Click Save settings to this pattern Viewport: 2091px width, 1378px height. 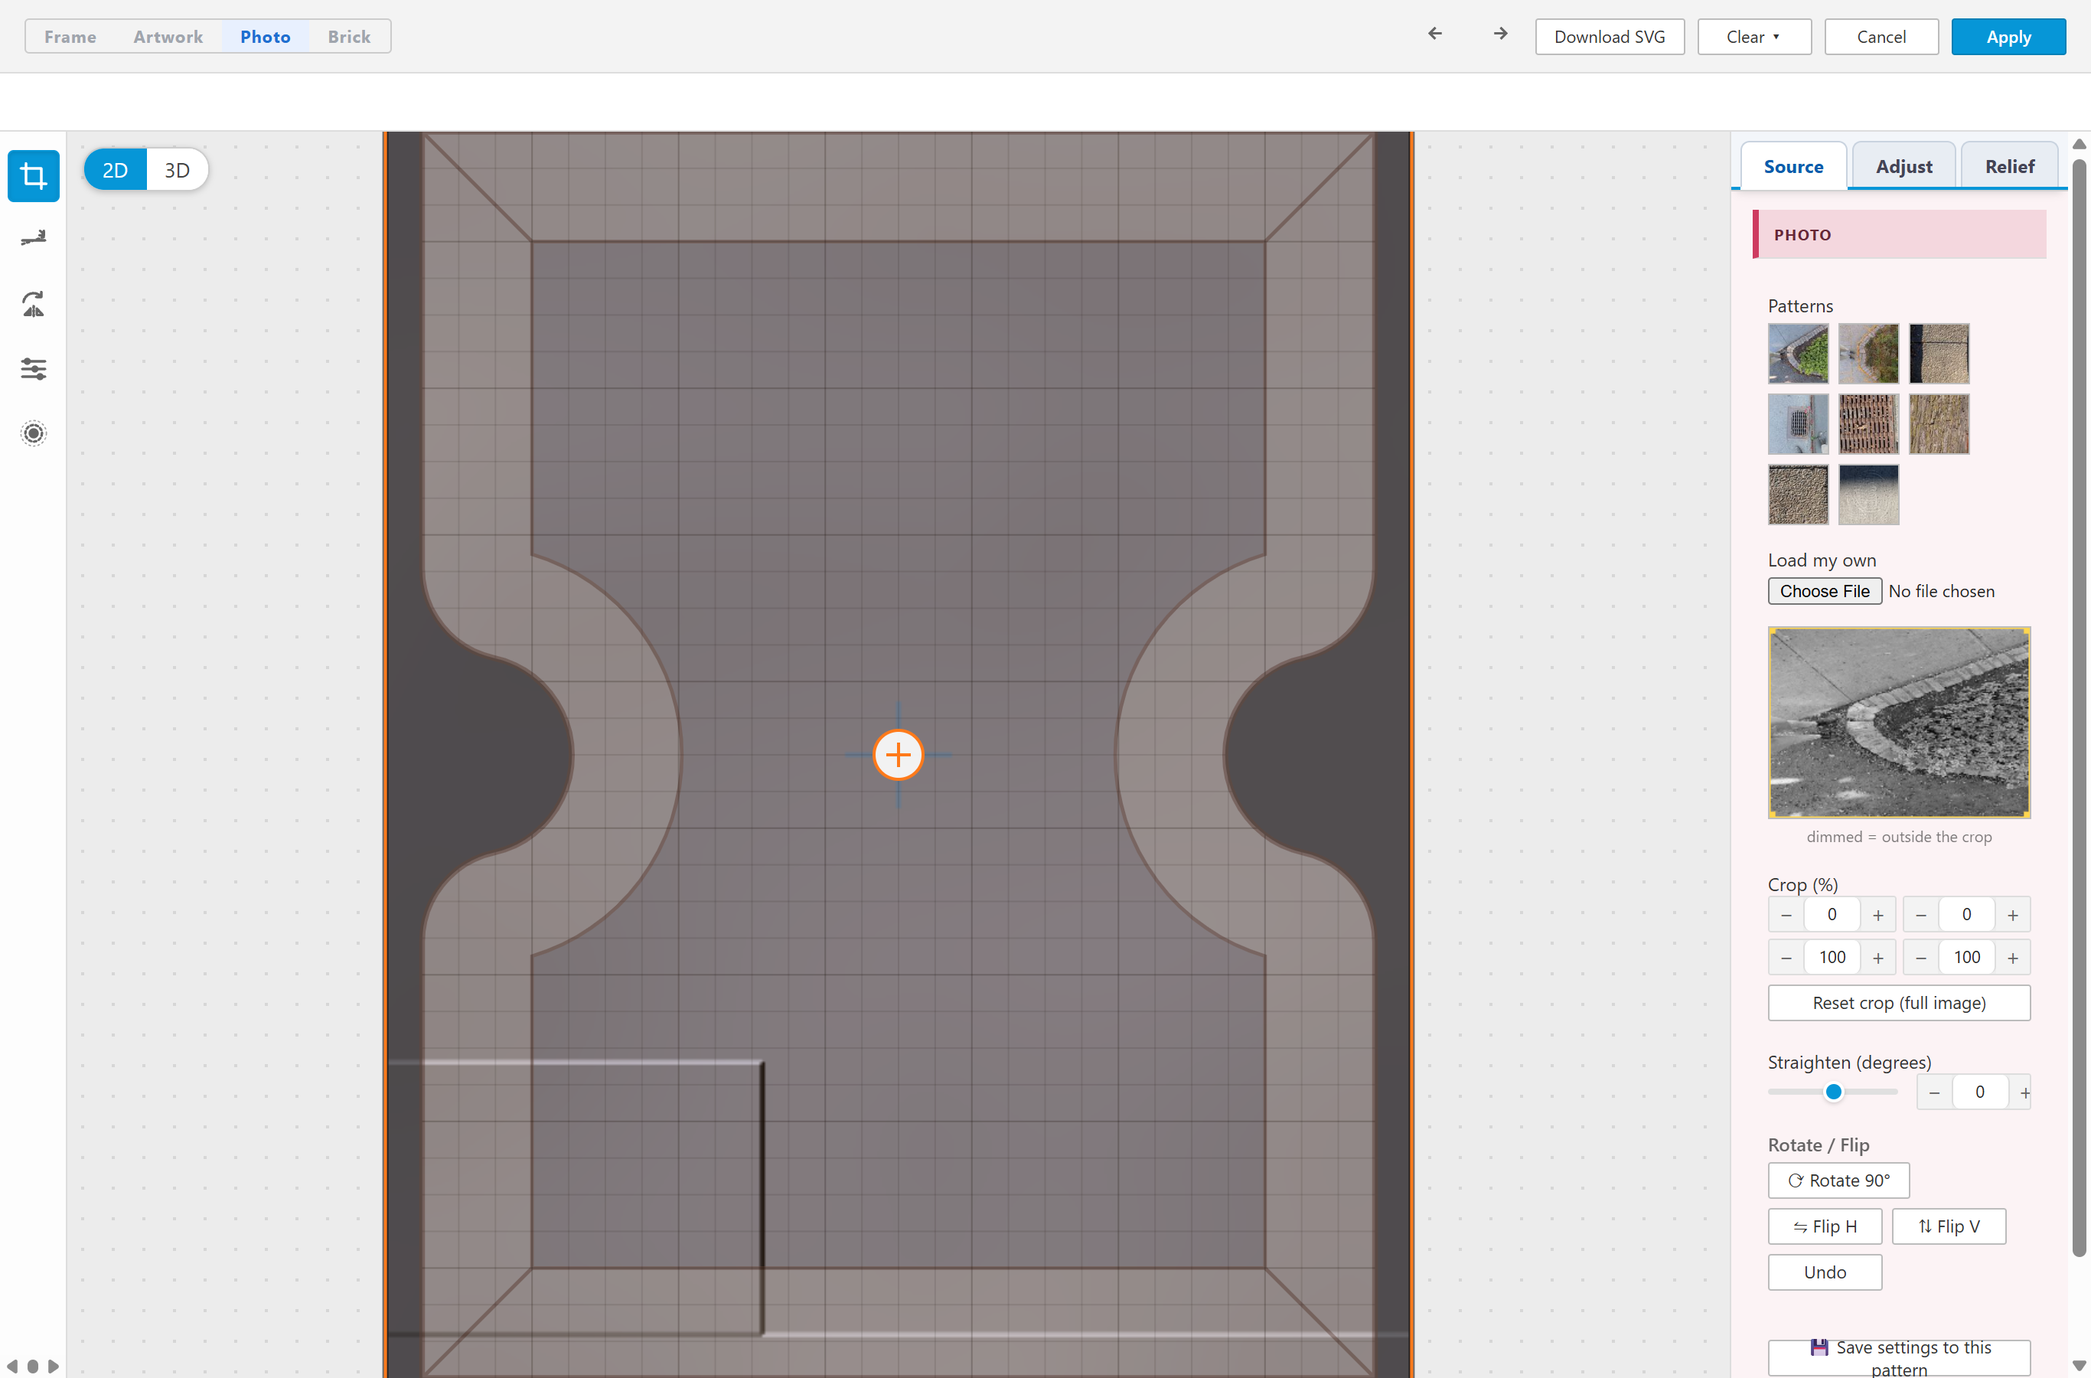click(1899, 1358)
